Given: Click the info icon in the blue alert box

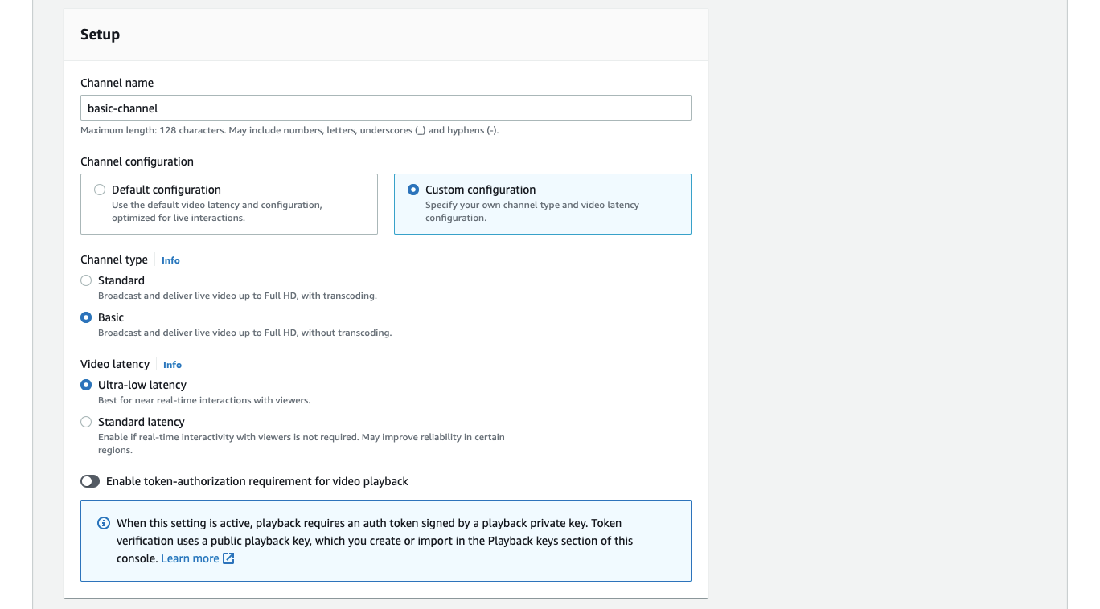Looking at the screenshot, I should pyautogui.click(x=103, y=522).
